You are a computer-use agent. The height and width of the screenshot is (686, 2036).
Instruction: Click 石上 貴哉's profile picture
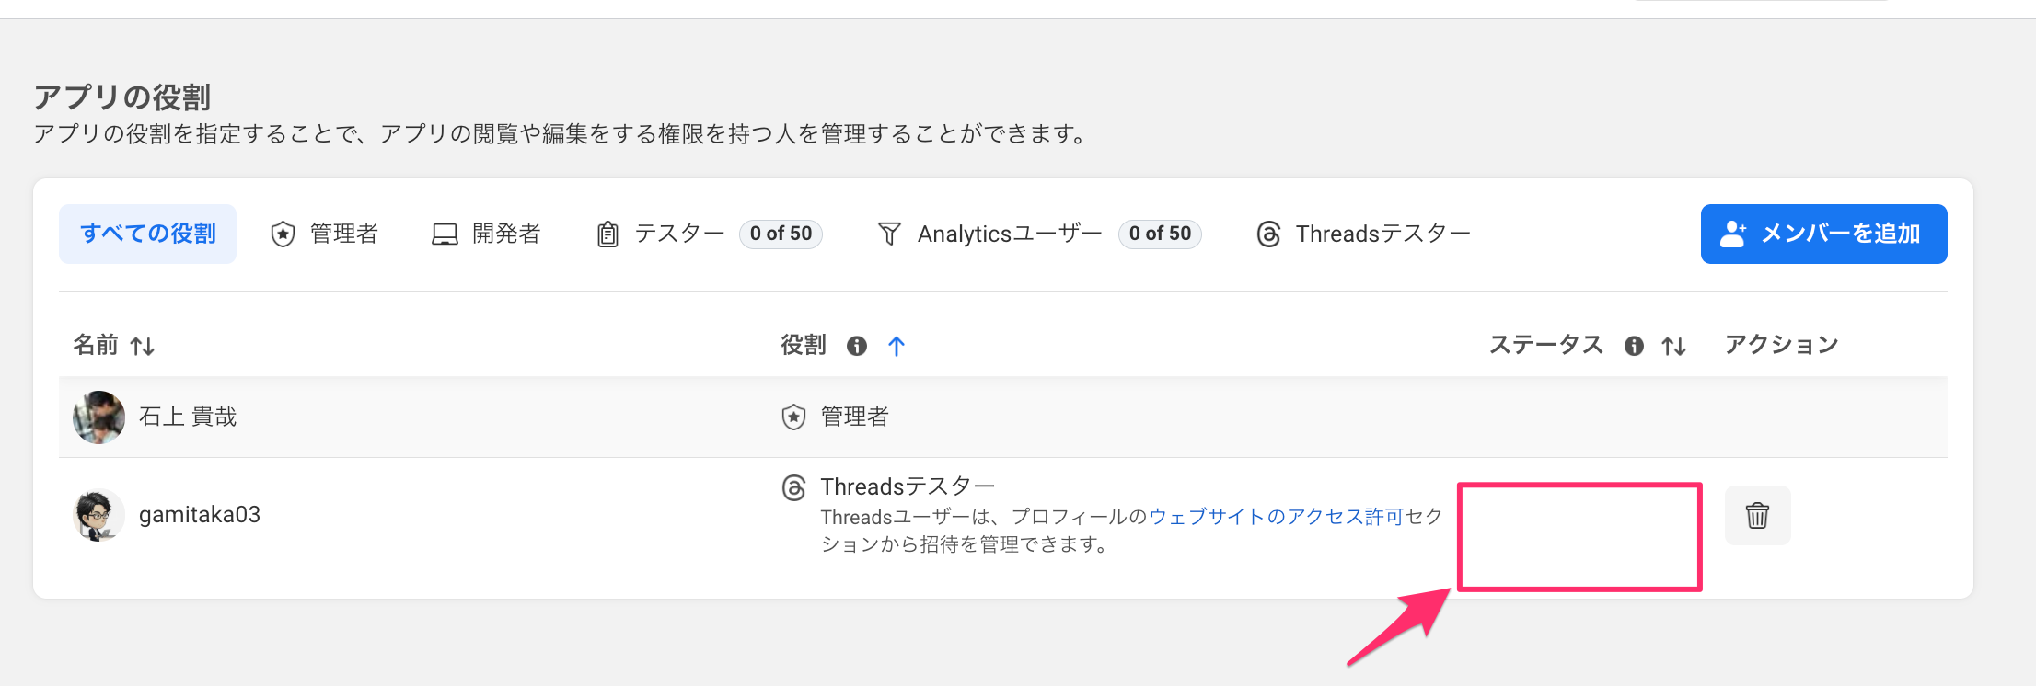(98, 417)
